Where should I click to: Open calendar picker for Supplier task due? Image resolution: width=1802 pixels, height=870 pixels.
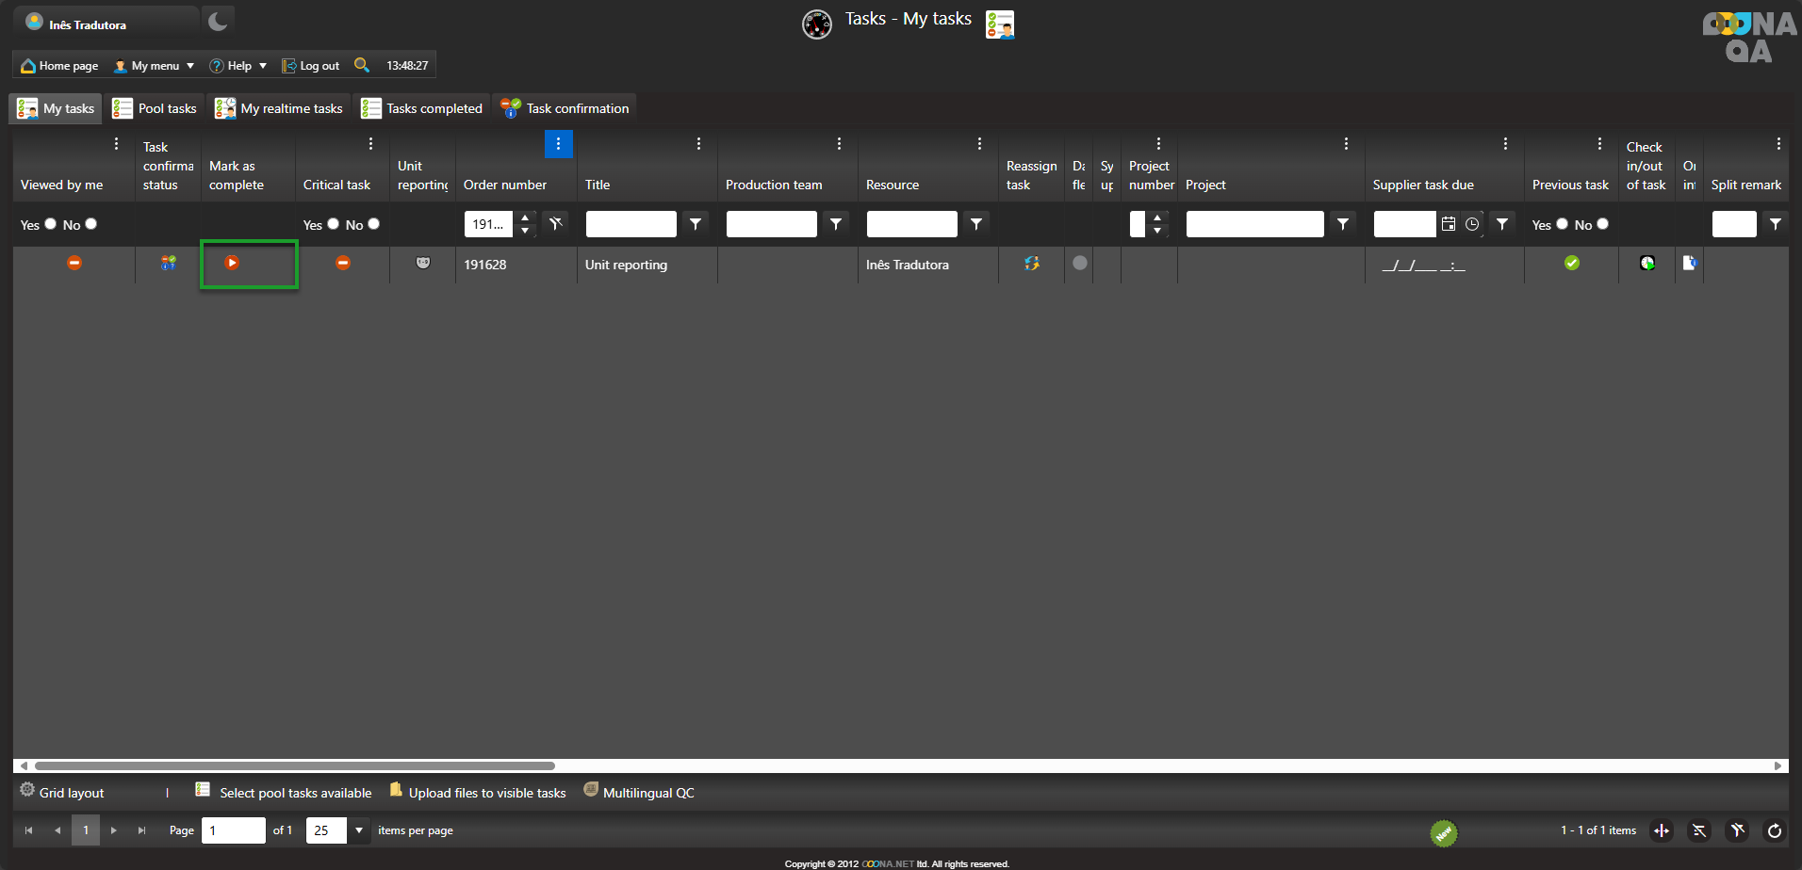pyautogui.click(x=1449, y=224)
